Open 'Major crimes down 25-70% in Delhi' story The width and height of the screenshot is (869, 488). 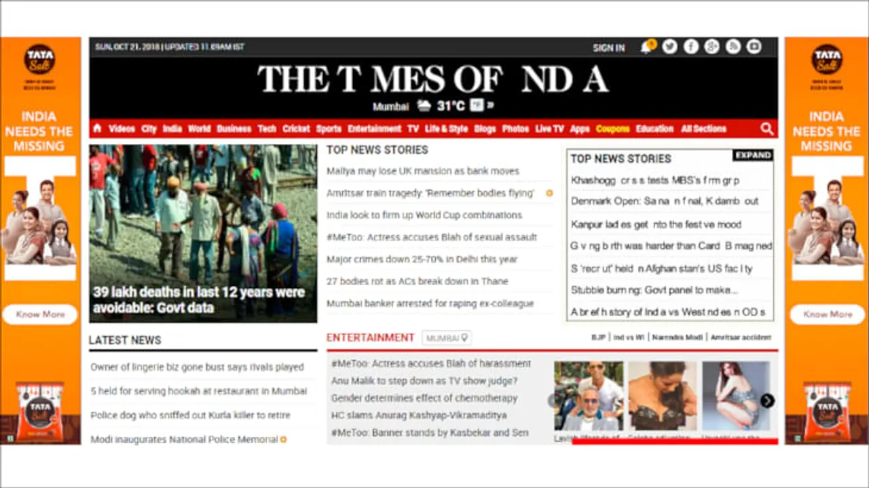pos(422,259)
